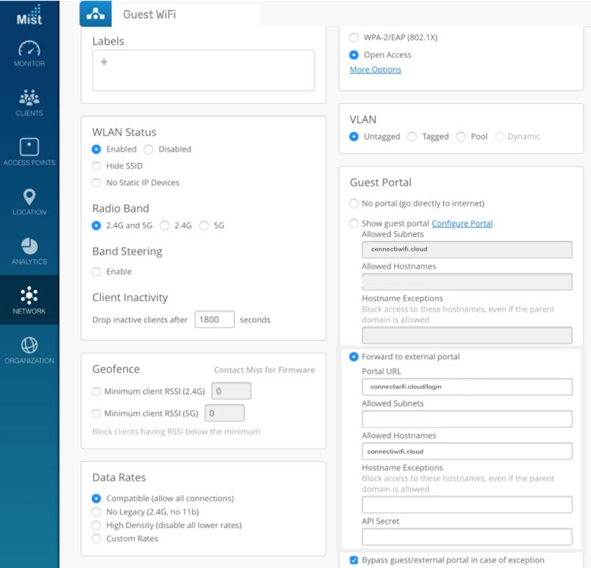The image size is (591, 568).
Task: Select High Density data rates option
Action: [96, 525]
